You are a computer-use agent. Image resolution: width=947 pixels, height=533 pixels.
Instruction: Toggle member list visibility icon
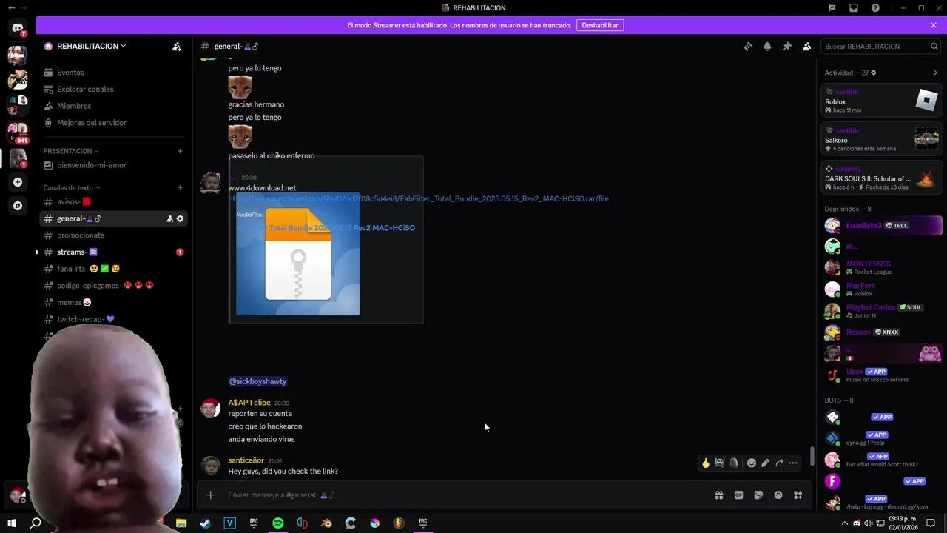pos(807,46)
